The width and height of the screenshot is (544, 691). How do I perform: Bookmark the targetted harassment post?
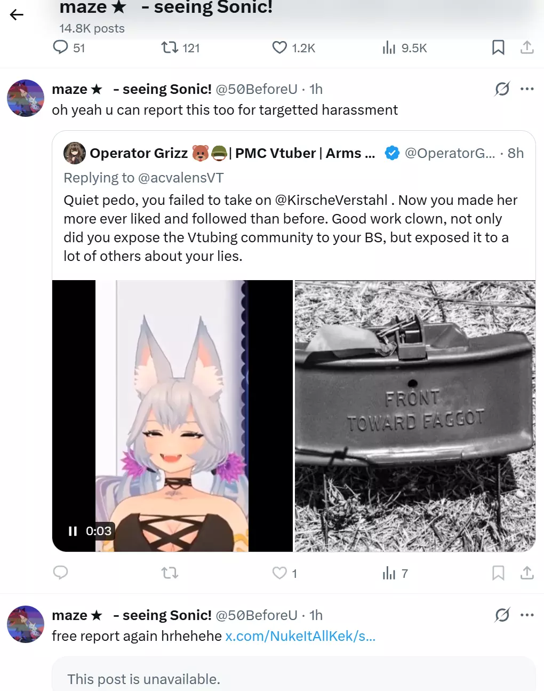point(498,573)
